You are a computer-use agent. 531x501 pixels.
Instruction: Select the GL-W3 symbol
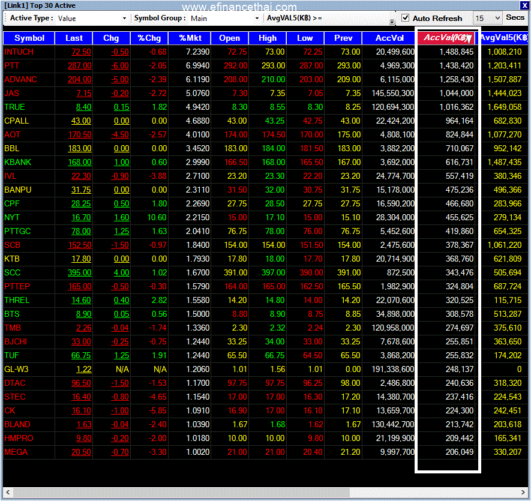pyautogui.click(x=17, y=369)
